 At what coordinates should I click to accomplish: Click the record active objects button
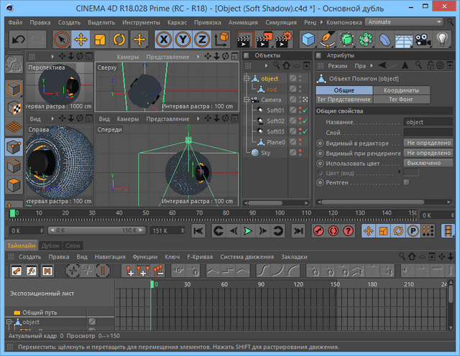(318, 230)
